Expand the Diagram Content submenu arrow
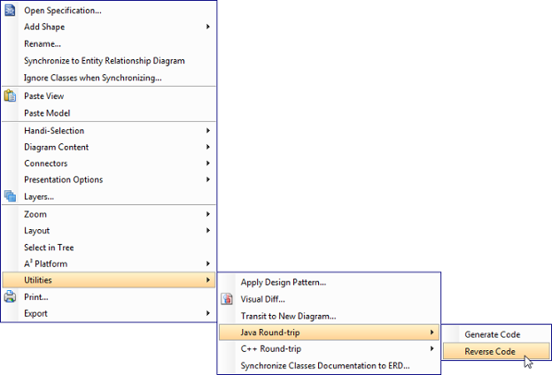This screenshot has width=552, height=375. [x=208, y=147]
